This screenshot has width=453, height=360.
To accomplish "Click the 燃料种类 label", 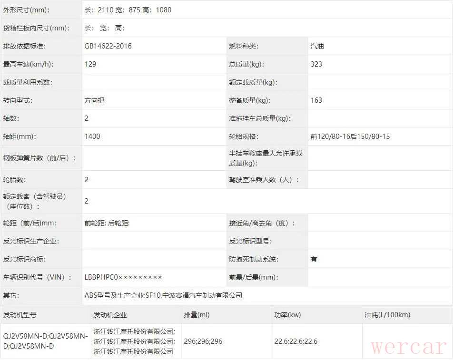I will 244,46.
